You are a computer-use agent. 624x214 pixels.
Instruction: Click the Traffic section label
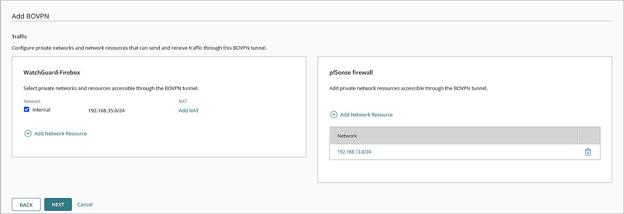click(19, 36)
